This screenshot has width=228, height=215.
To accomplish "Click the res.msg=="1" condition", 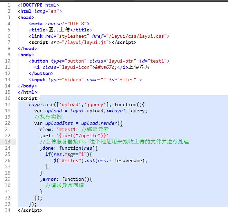I will coord(71,154).
